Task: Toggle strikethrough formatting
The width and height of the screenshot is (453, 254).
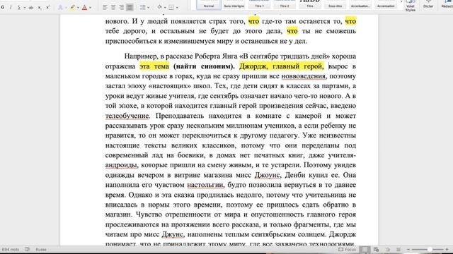Action: coord(31,8)
